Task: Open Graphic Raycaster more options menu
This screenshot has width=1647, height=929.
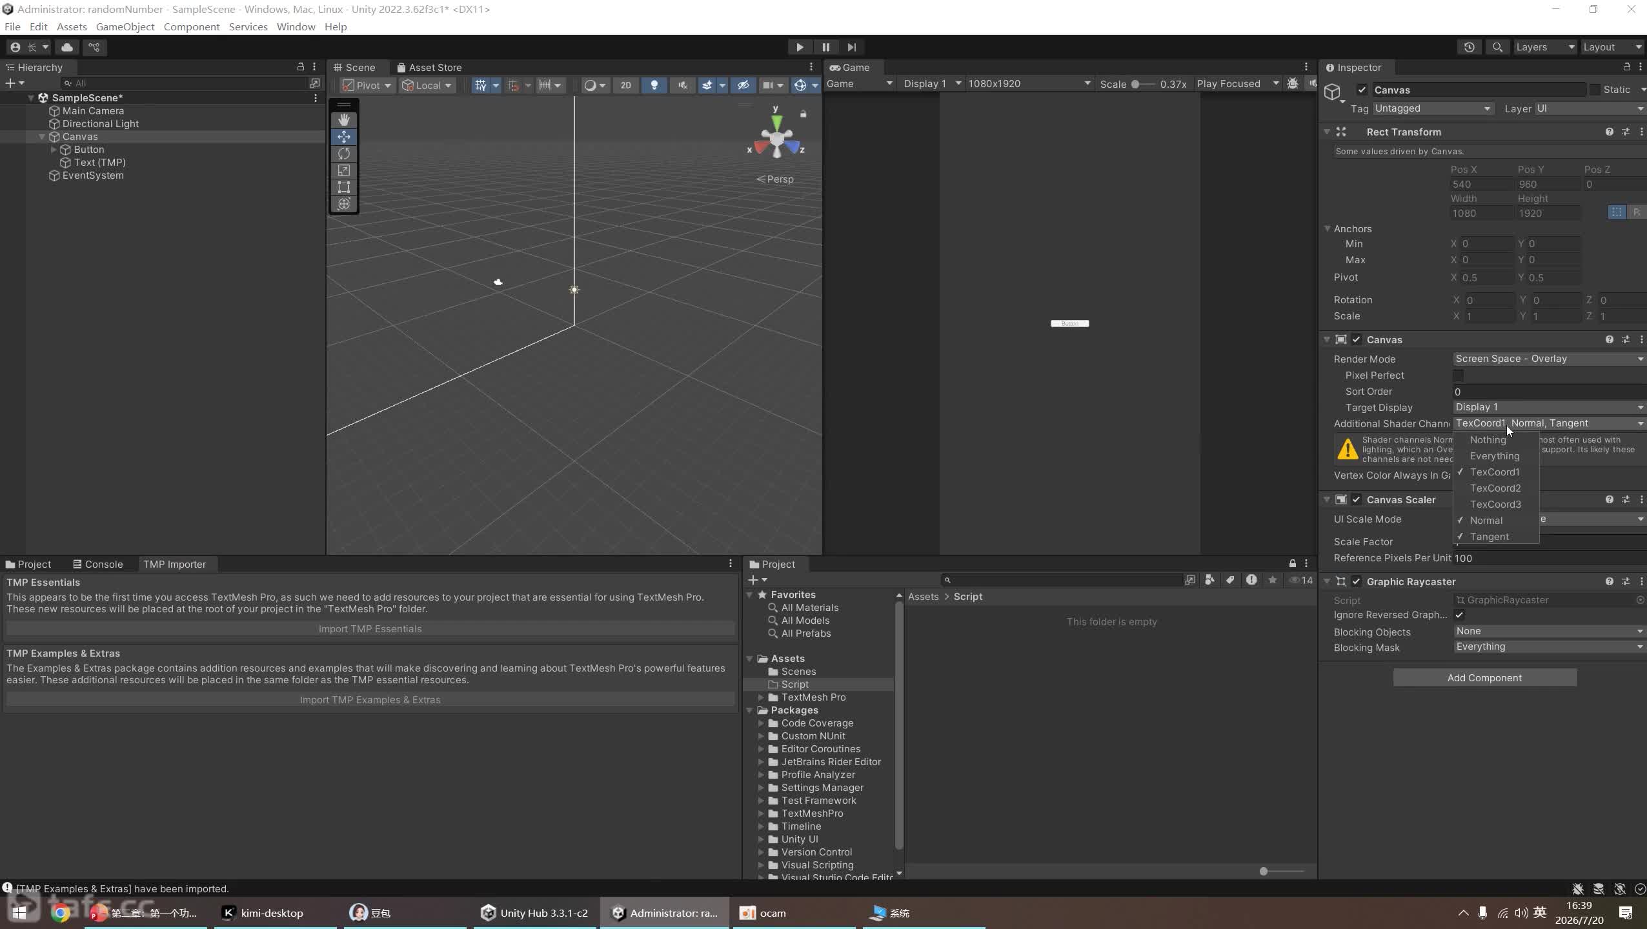Action: pyautogui.click(x=1641, y=581)
